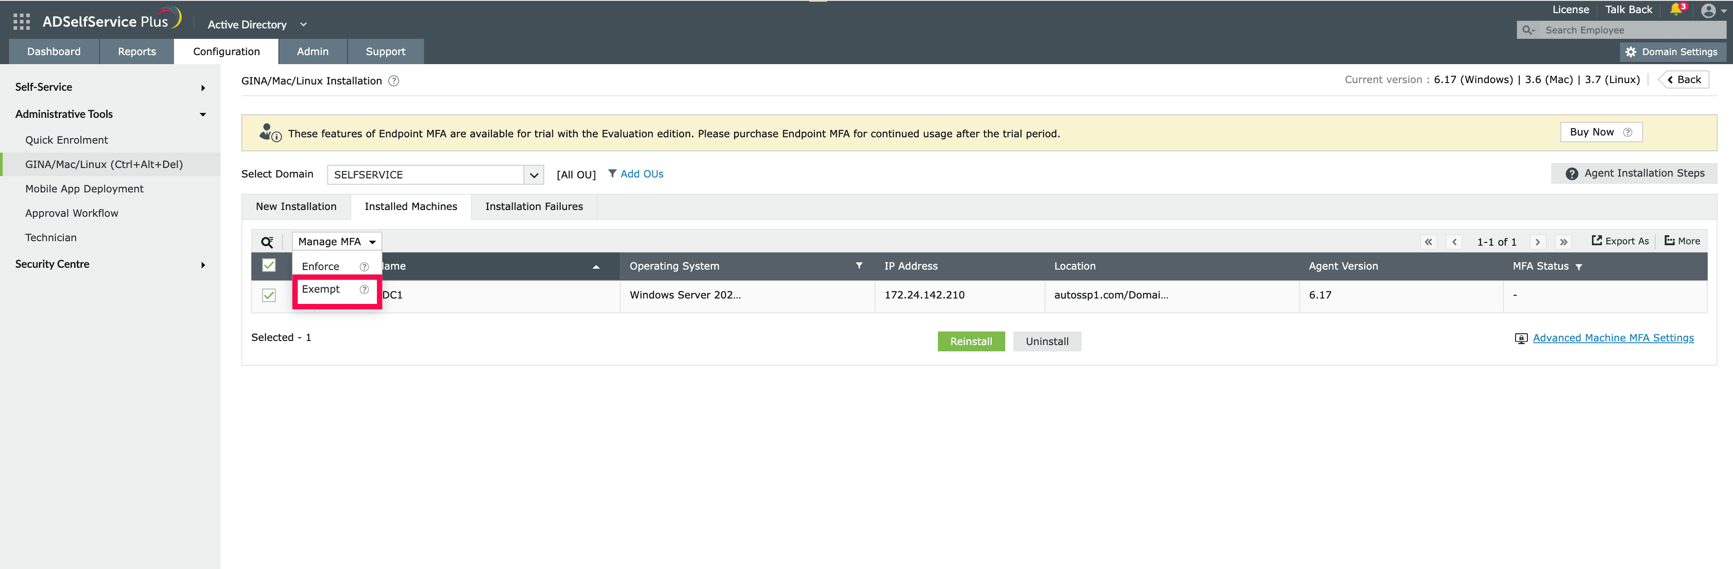Open the apps grid launcher icon

click(x=22, y=22)
